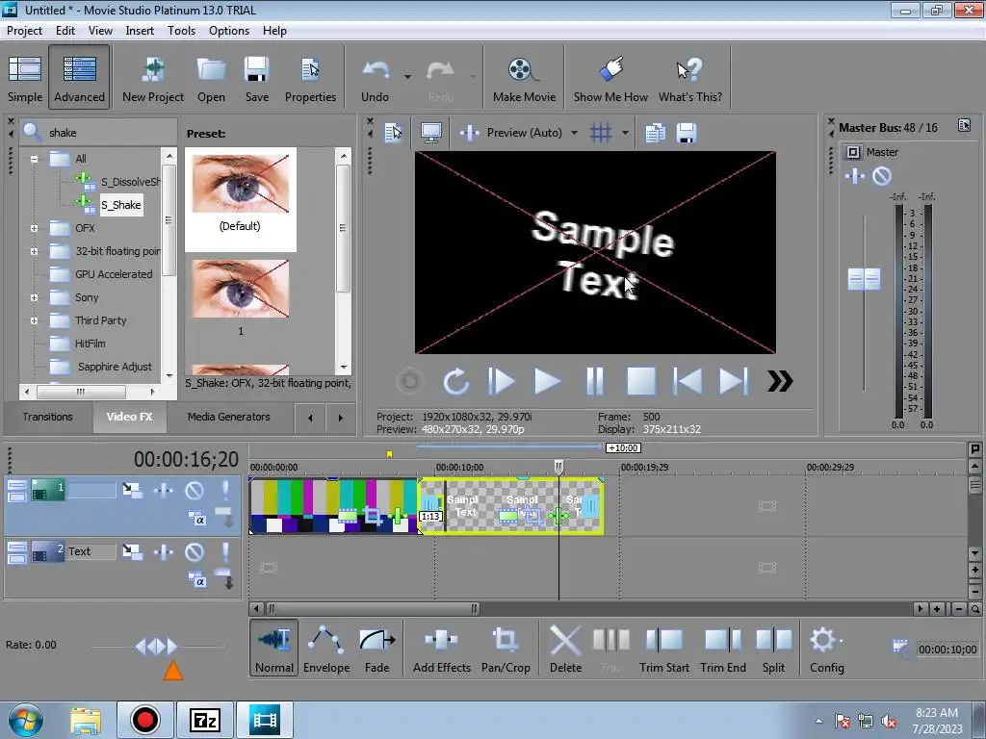Click Make Movie
This screenshot has width=986, height=739.
click(524, 78)
